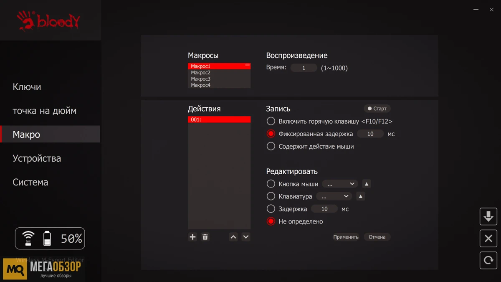
Task: Open the Клавиатура dropdown
Action: tap(334, 196)
